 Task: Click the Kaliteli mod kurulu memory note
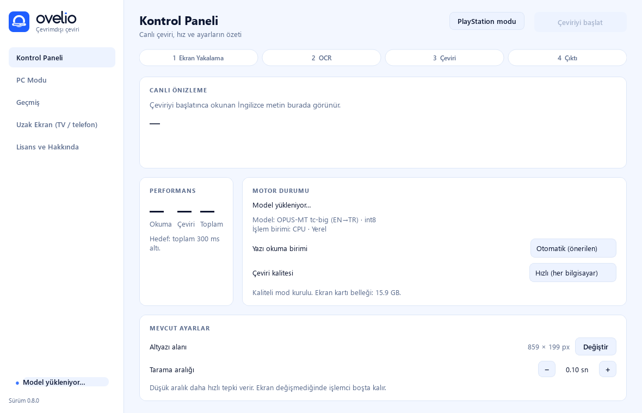(x=327, y=293)
